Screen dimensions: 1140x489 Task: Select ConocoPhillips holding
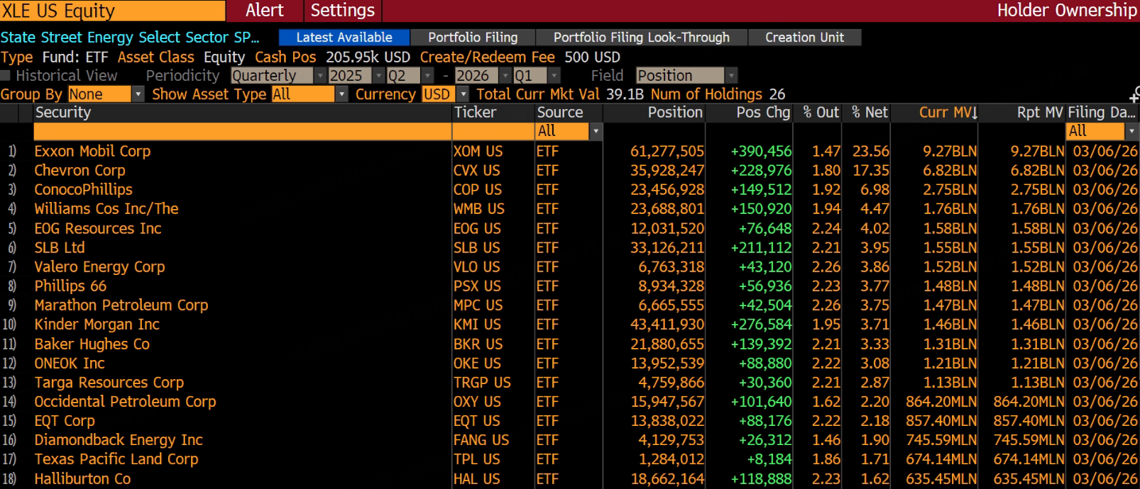coord(83,190)
